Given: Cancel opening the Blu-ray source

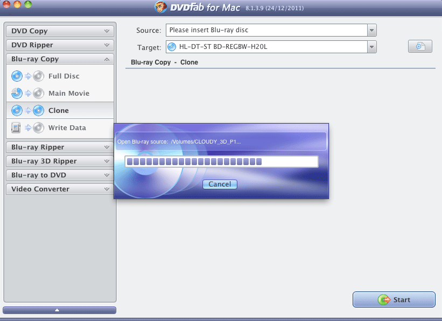Looking at the screenshot, I should pyautogui.click(x=220, y=184).
